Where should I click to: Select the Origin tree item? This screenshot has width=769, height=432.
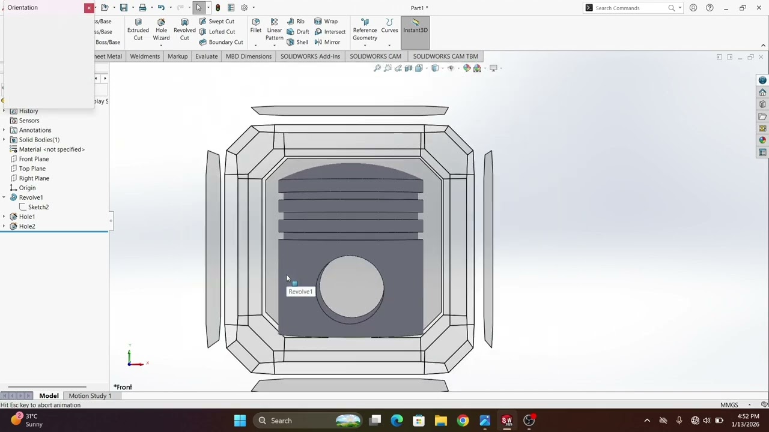click(23, 188)
